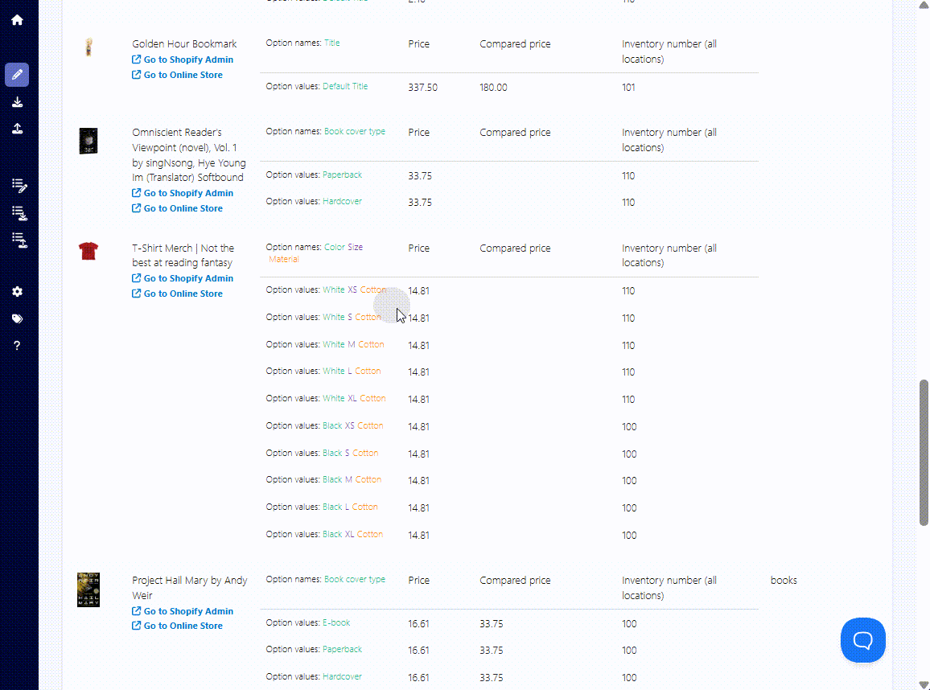Open settings gear in sidebar
Screen dimensions: 930x690
point(17,292)
